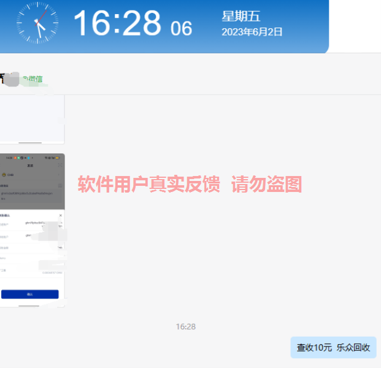
Task: Click the 16:28 chat timestamp
Action: click(185, 327)
